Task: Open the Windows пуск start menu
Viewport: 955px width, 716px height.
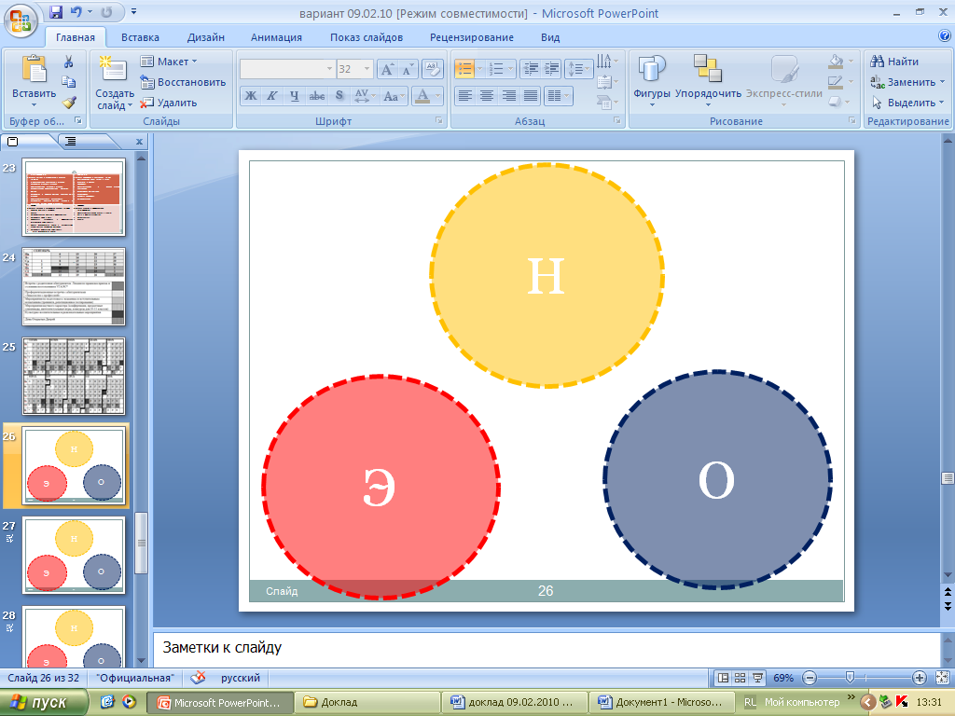Action: click(x=44, y=703)
